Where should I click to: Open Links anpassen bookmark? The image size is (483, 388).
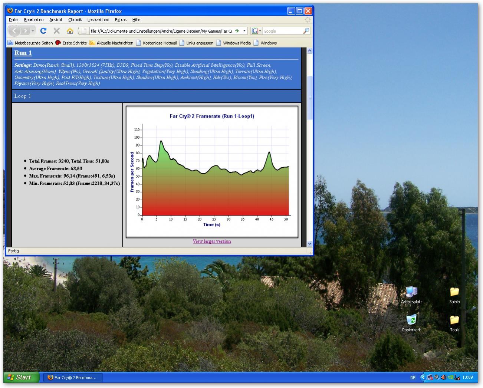pyautogui.click(x=197, y=43)
